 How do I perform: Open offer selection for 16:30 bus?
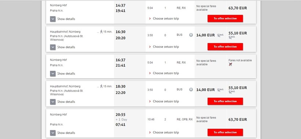coord(225,47)
